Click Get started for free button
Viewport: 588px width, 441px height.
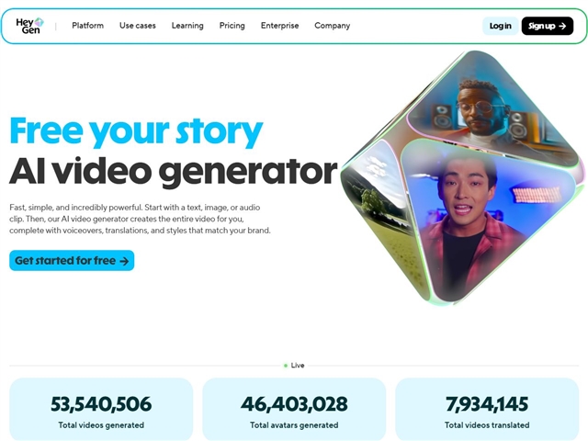point(72,260)
